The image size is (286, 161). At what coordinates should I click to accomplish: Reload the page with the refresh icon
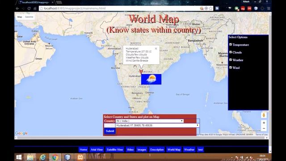coord(29,8)
